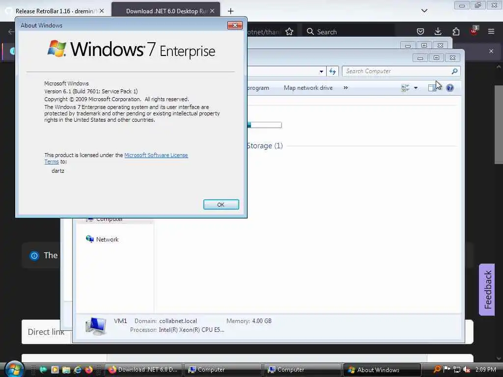Refresh the Explorer address bar
Screen dimensions: 503x377
pyautogui.click(x=333, y=71)
